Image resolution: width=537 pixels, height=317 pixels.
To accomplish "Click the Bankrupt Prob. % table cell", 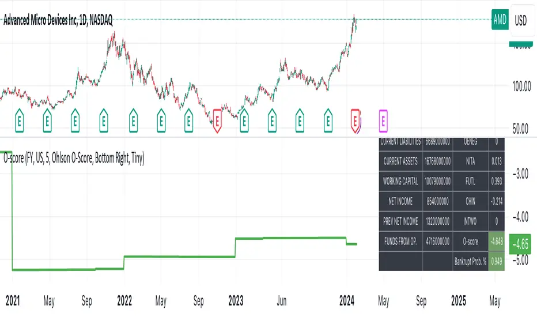I will point(470,262).
